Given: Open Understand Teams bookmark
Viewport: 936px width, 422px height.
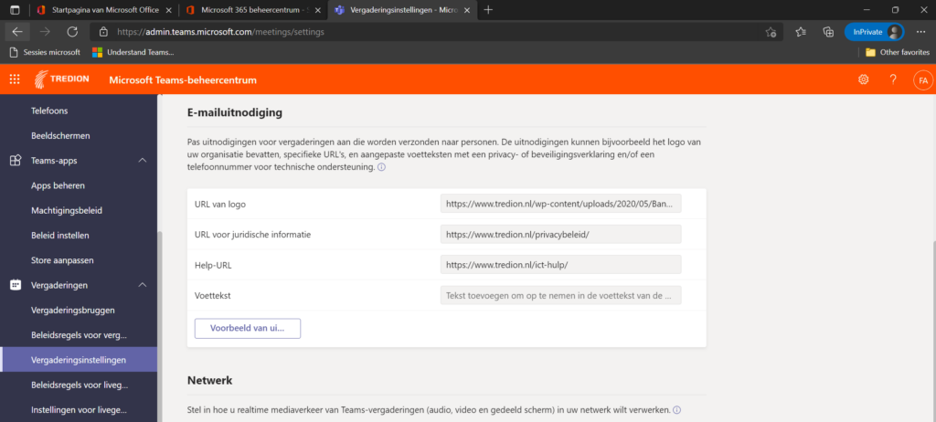Looking at the screenshot, I should click(x=133, y=53).
